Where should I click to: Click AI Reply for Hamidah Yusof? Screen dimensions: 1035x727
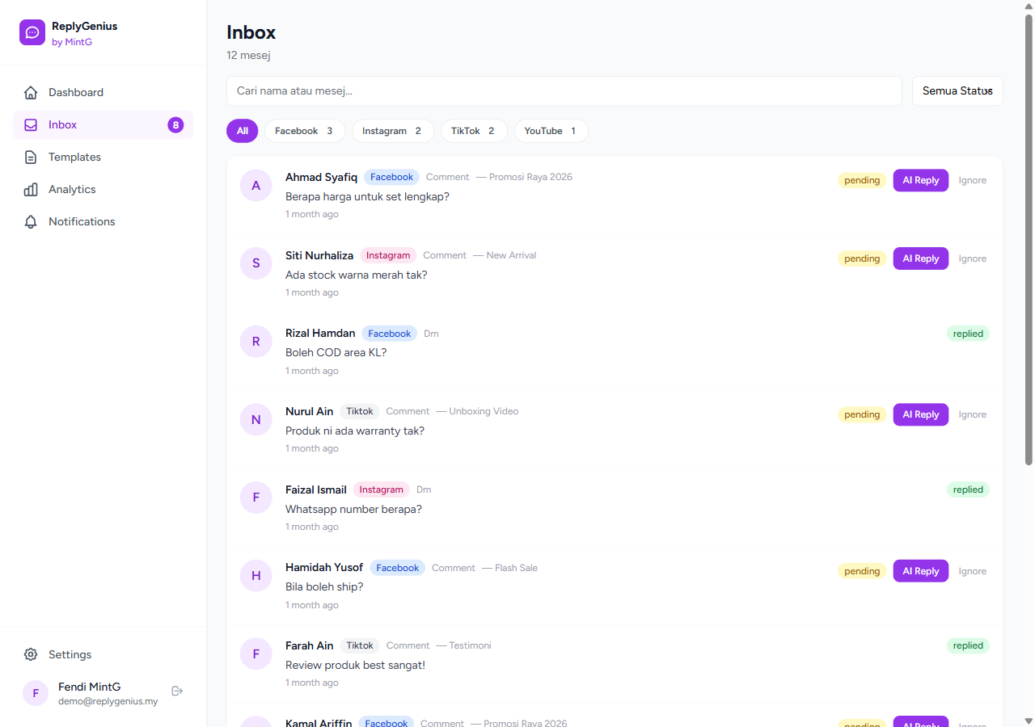pyautogui.click(x=920, y=571)
